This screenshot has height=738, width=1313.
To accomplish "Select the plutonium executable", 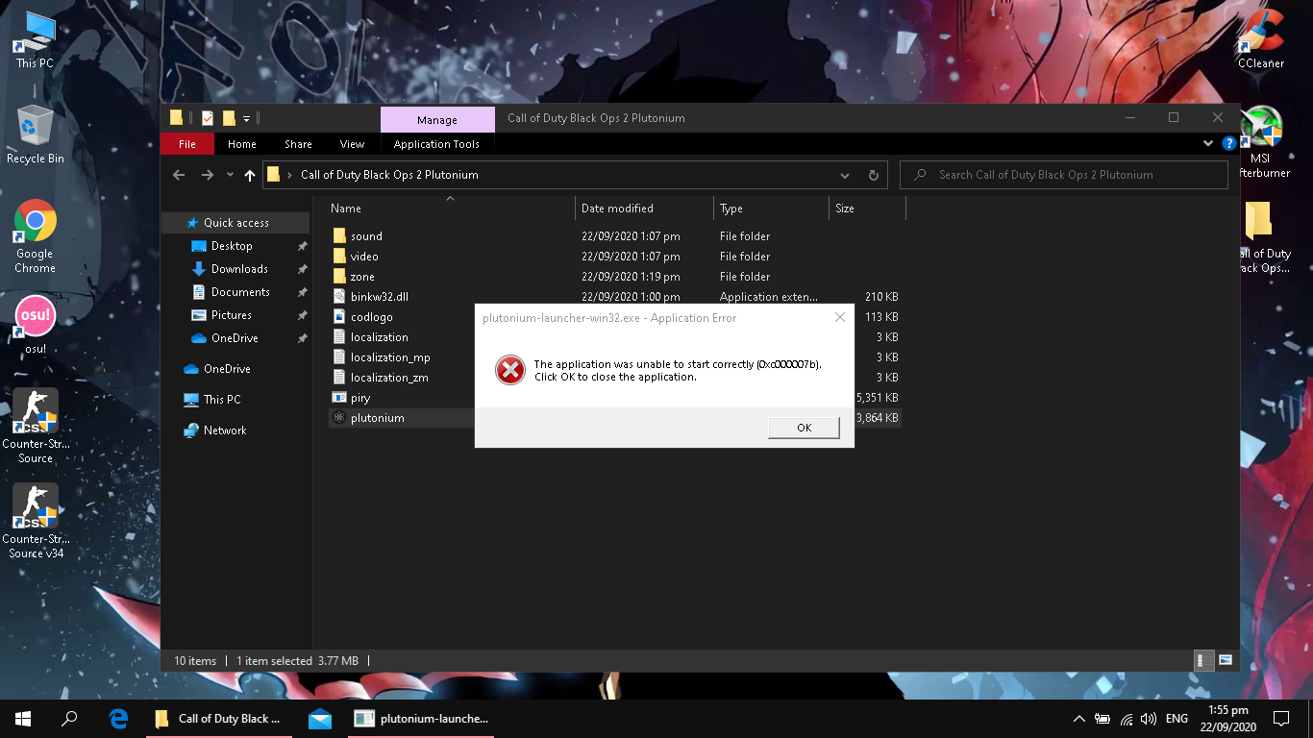I will click(377, 418).
